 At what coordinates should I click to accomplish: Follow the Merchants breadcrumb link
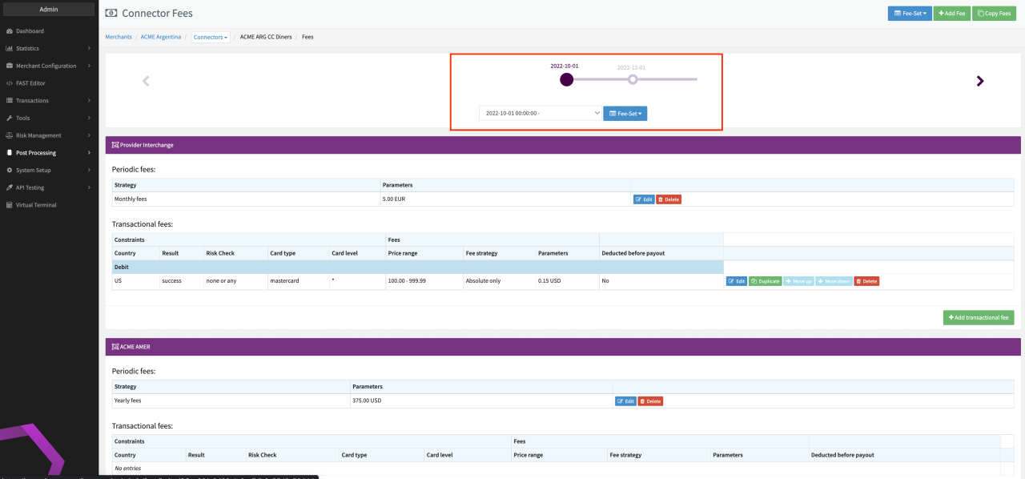(x=119, y=37)
